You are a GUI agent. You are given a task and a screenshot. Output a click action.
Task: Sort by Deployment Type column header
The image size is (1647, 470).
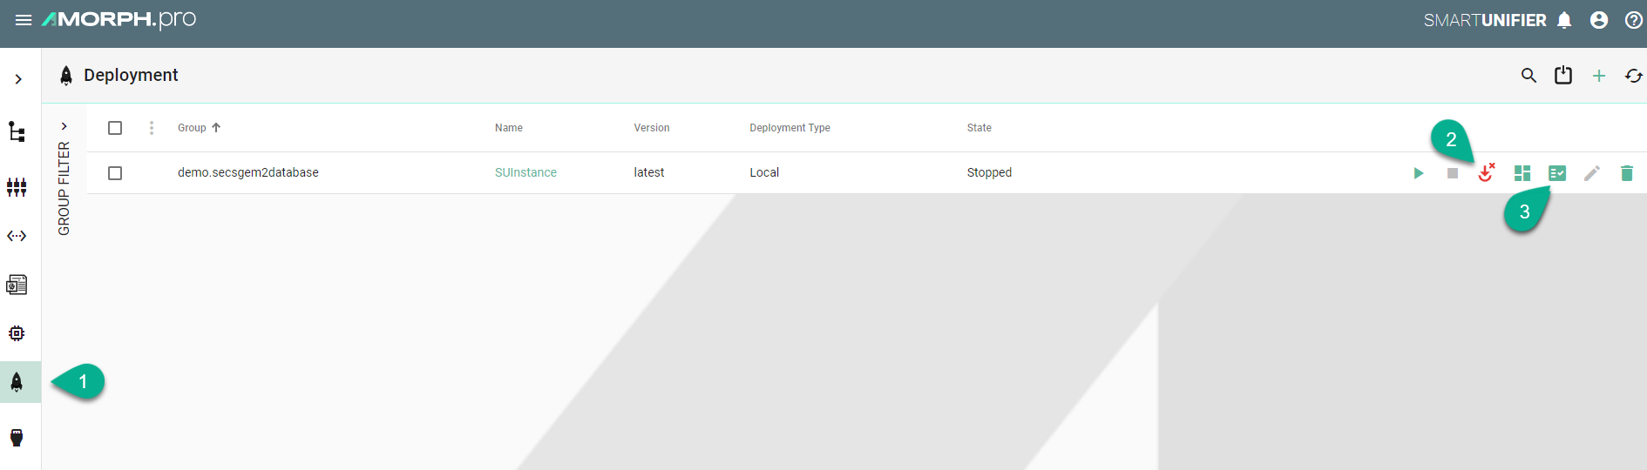790,128
